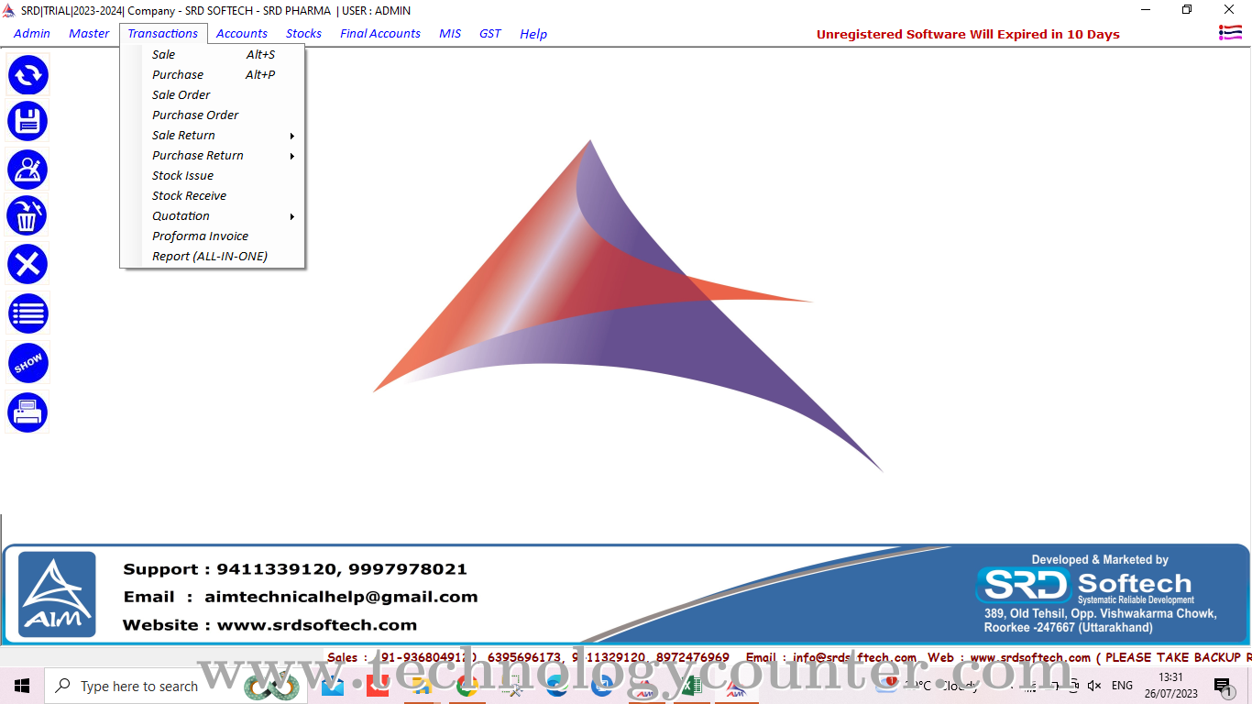Open the MIS menu
Screen dimensions: 1252x704
[x=450, y=34]
